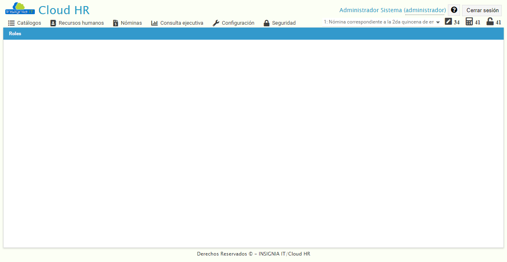Screen dimensions: 507x262
Task: Click the calculator icon showing 41
Action: (469, 22)
